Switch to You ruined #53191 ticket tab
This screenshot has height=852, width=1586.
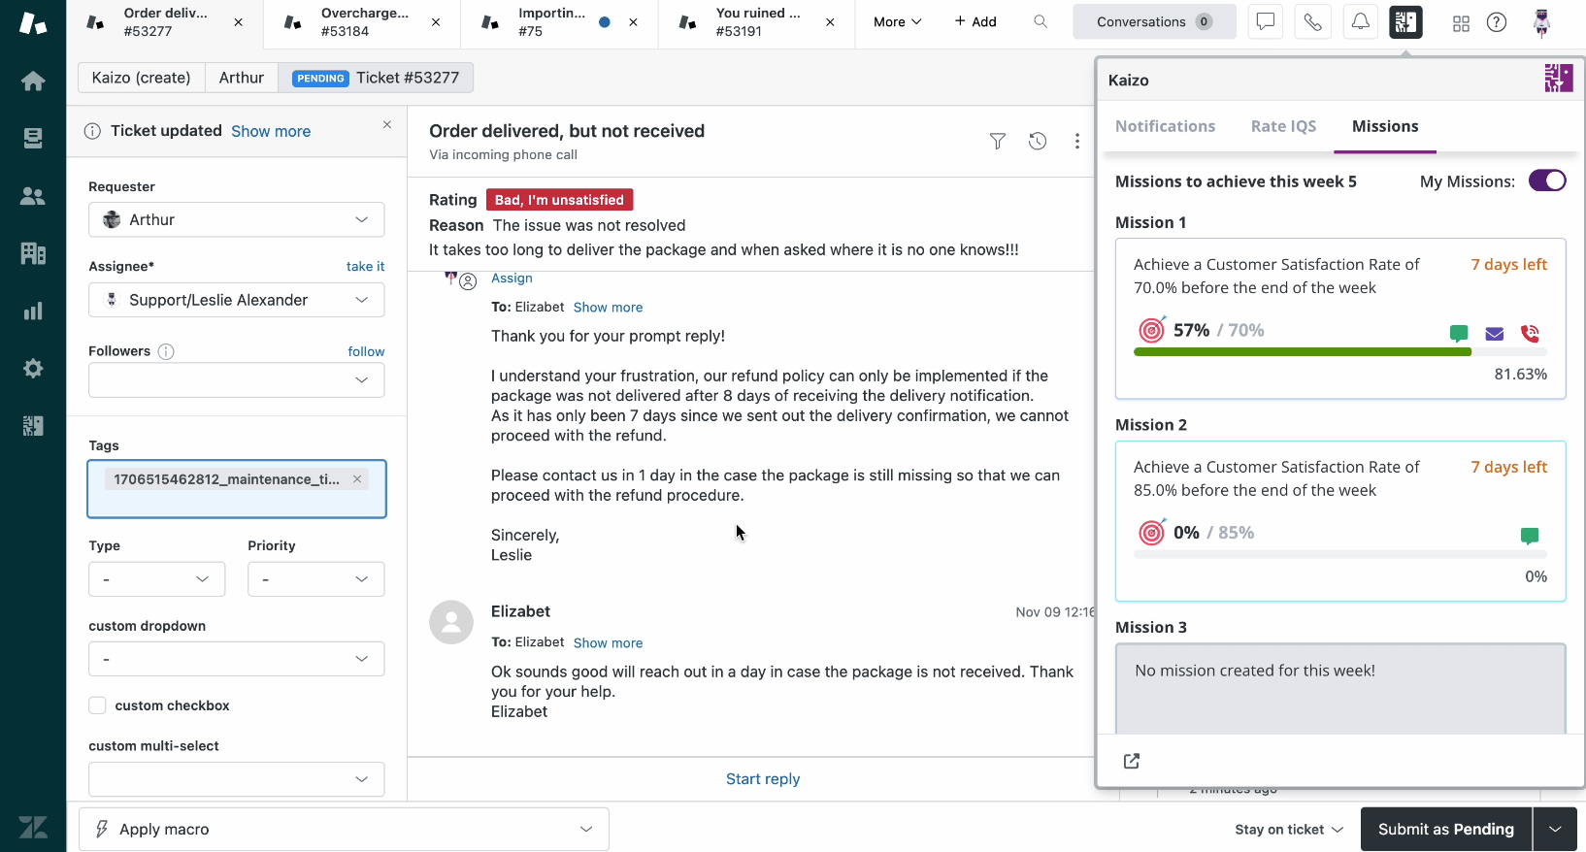[756, 22]
